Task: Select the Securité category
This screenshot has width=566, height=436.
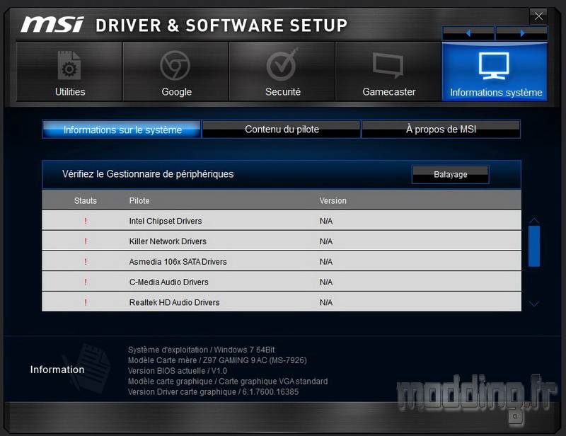Action: (x=282, y=71)
